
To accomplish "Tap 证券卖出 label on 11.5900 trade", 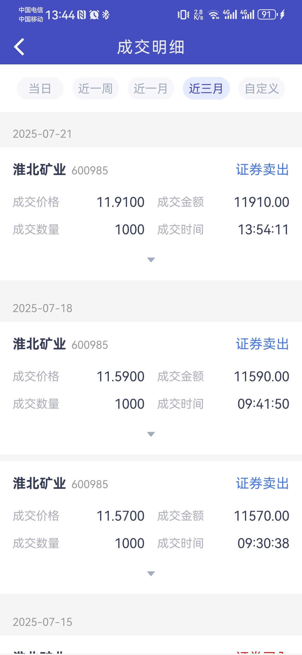I will (262, 344).
